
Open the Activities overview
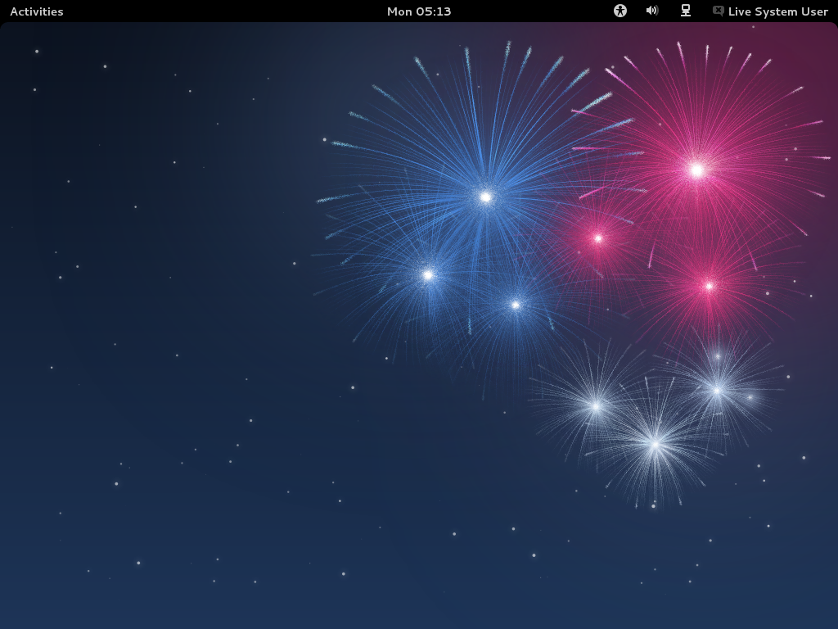(x=37, y=11)
